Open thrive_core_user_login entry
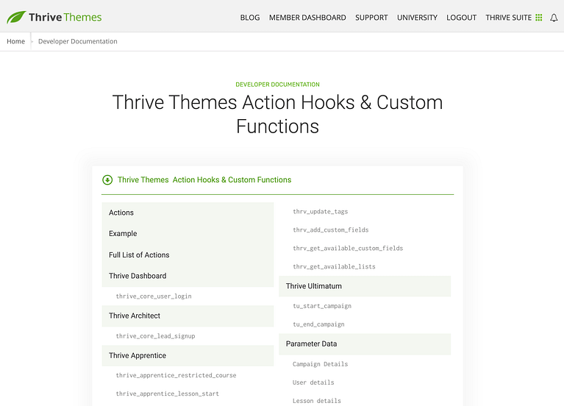The height and width of the screenshot is (406, 564). pyautogui.click(x=154, y=296)
